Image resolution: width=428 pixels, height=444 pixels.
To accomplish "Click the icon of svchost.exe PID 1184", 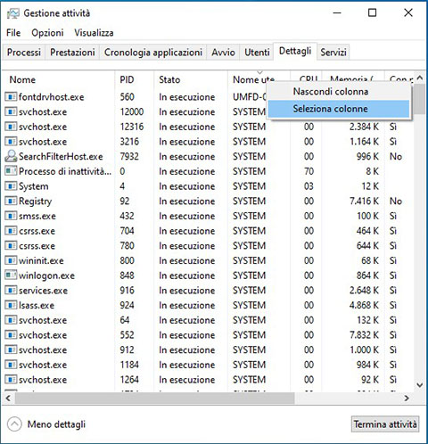I will (11, 365).
